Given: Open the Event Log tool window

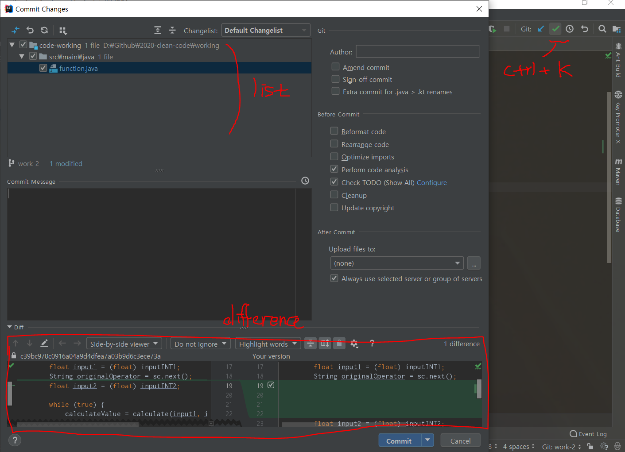Looking at the screenshot, I should 588,434.
